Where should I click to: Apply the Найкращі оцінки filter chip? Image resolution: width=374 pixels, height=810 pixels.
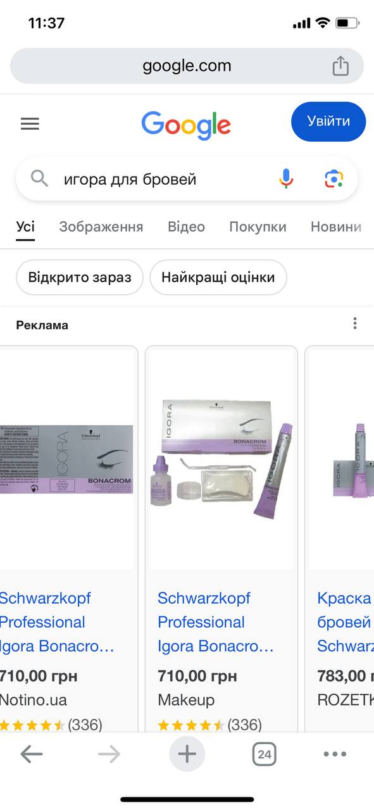pos(218,277)
